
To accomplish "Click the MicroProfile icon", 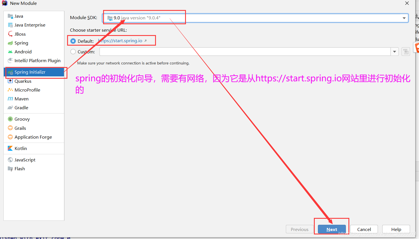I will [x=10, y=90].
